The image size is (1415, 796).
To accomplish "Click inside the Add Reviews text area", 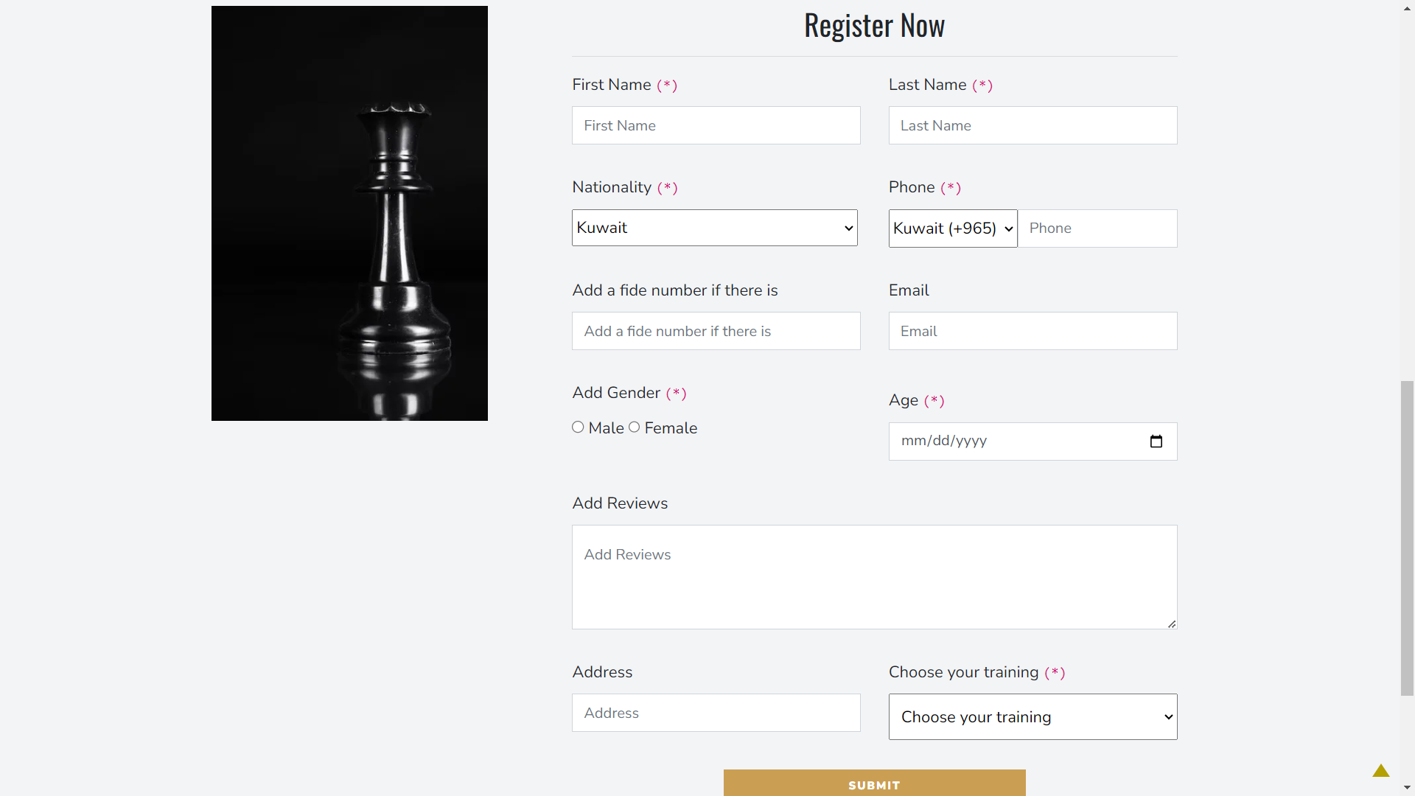I will [874, 576].
